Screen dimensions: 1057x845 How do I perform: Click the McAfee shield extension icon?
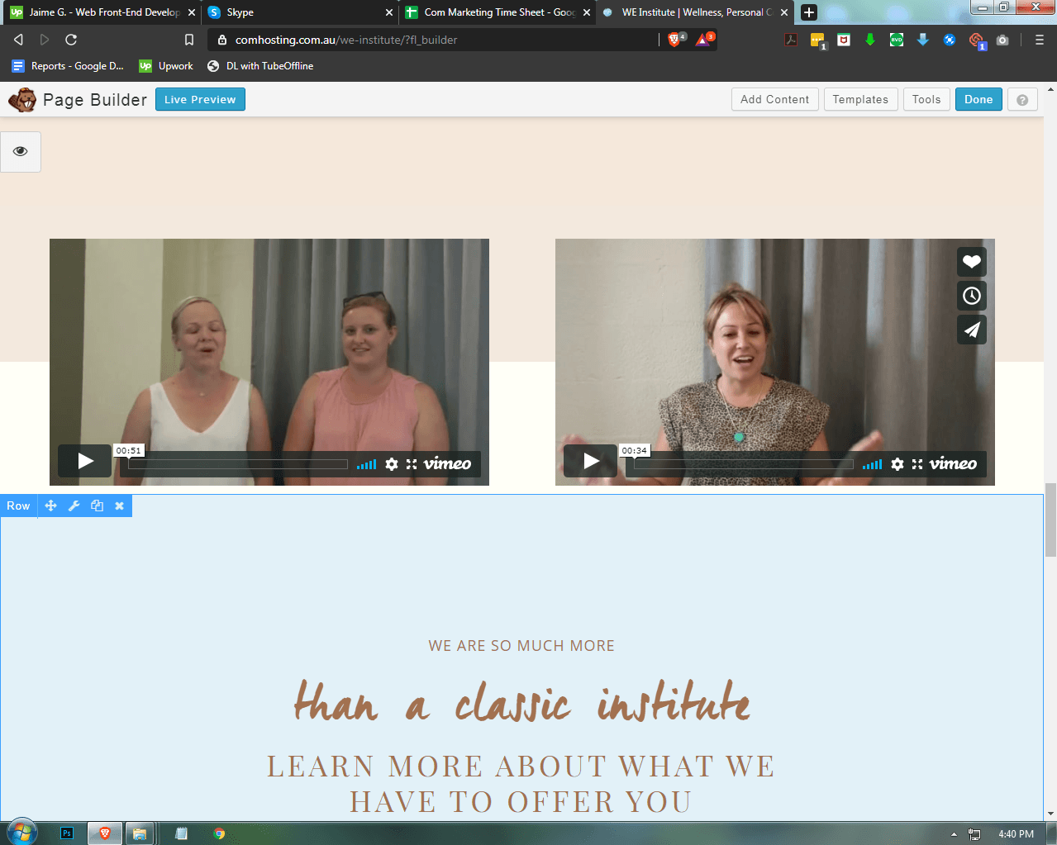844,40
